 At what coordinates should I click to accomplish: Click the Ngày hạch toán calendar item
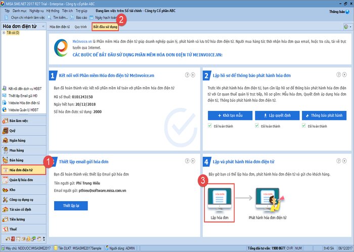(103, 18)
